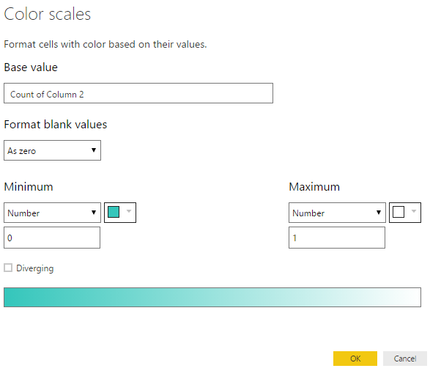
Task: Focus the Minimum value field containing 0
Action: tap(52, 238)
